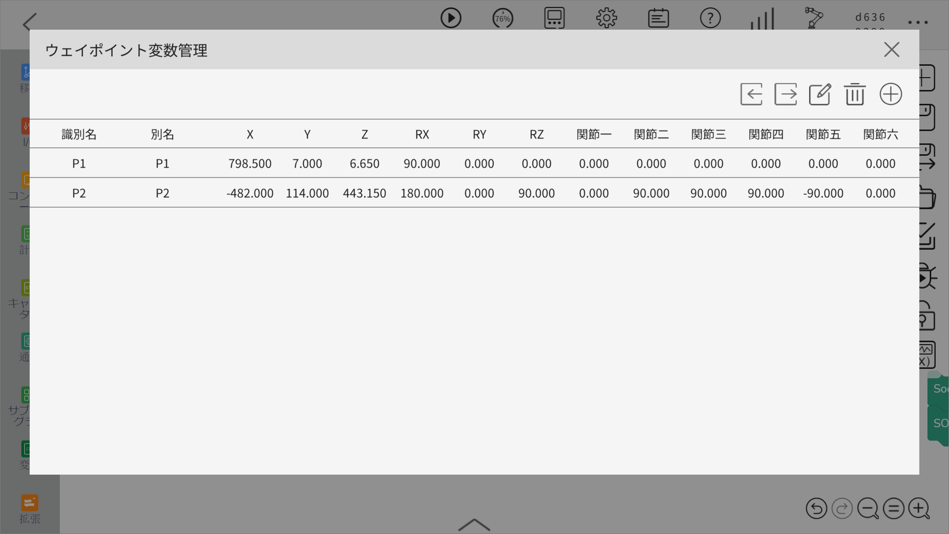The height and width of the screenshot is (534, 949).
Task: Open the help question mark icon
Action: pyautogui.click(x=710, y=18)
